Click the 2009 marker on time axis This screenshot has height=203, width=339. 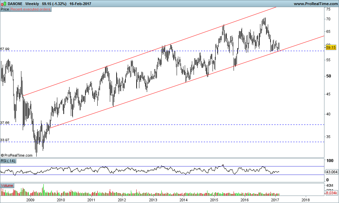(30, 200)
